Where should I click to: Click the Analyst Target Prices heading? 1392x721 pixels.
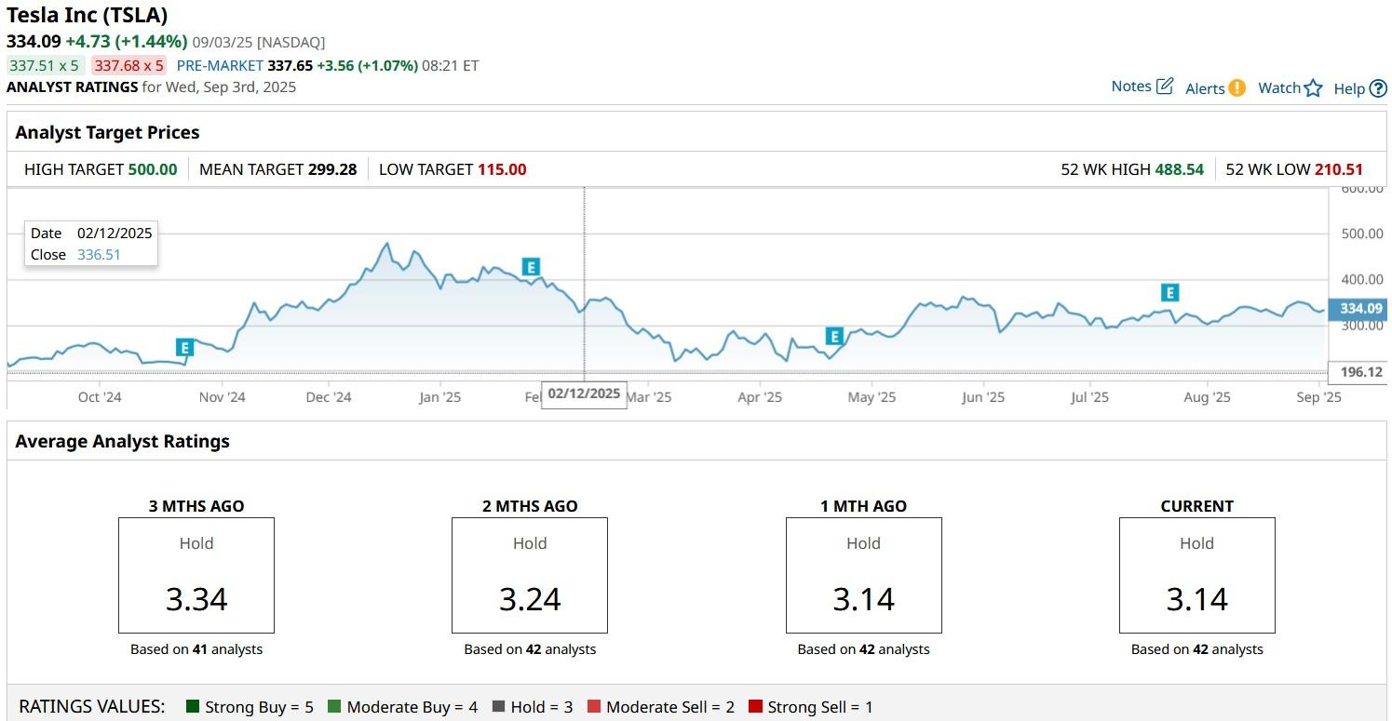point(107,133)
